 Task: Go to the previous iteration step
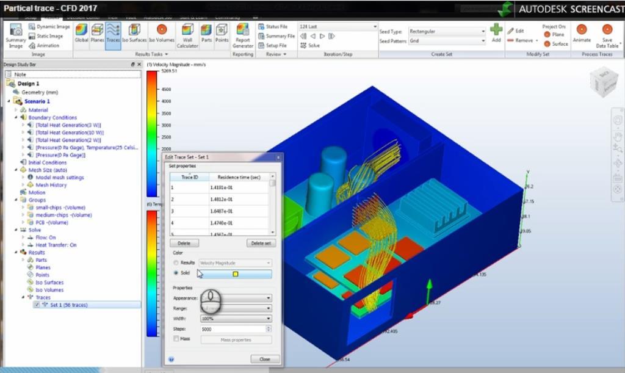click(x=313, y=36)
